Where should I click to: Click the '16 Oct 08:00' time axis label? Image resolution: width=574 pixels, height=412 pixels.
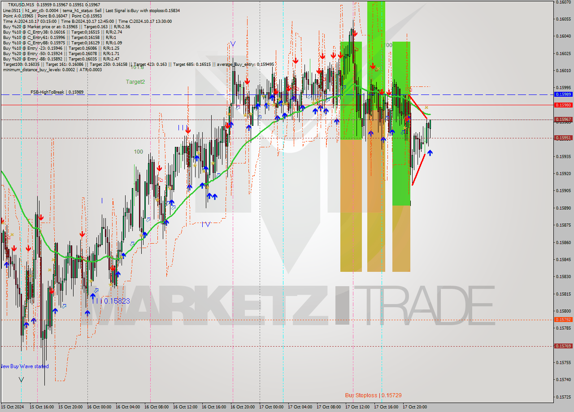click(x=157, y=407)
